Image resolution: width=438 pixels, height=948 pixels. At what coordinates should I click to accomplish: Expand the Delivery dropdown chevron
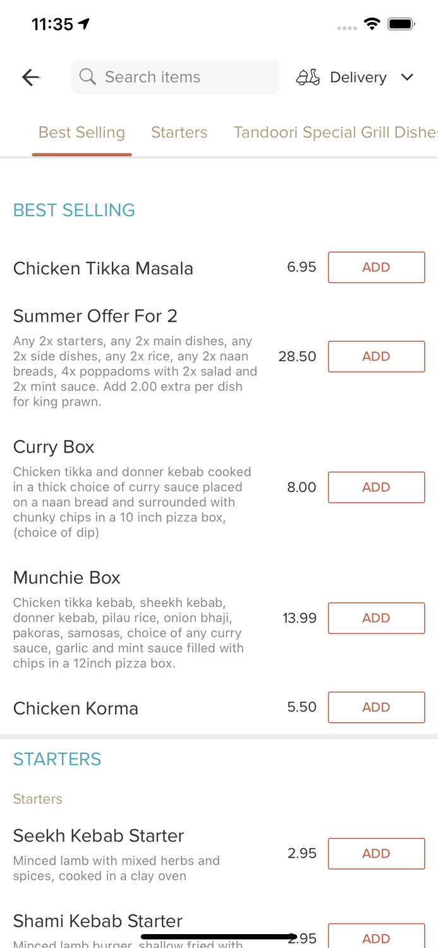(x=407, y=77)
